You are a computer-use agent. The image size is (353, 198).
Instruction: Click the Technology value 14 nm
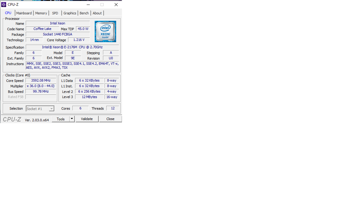point(34,40)
